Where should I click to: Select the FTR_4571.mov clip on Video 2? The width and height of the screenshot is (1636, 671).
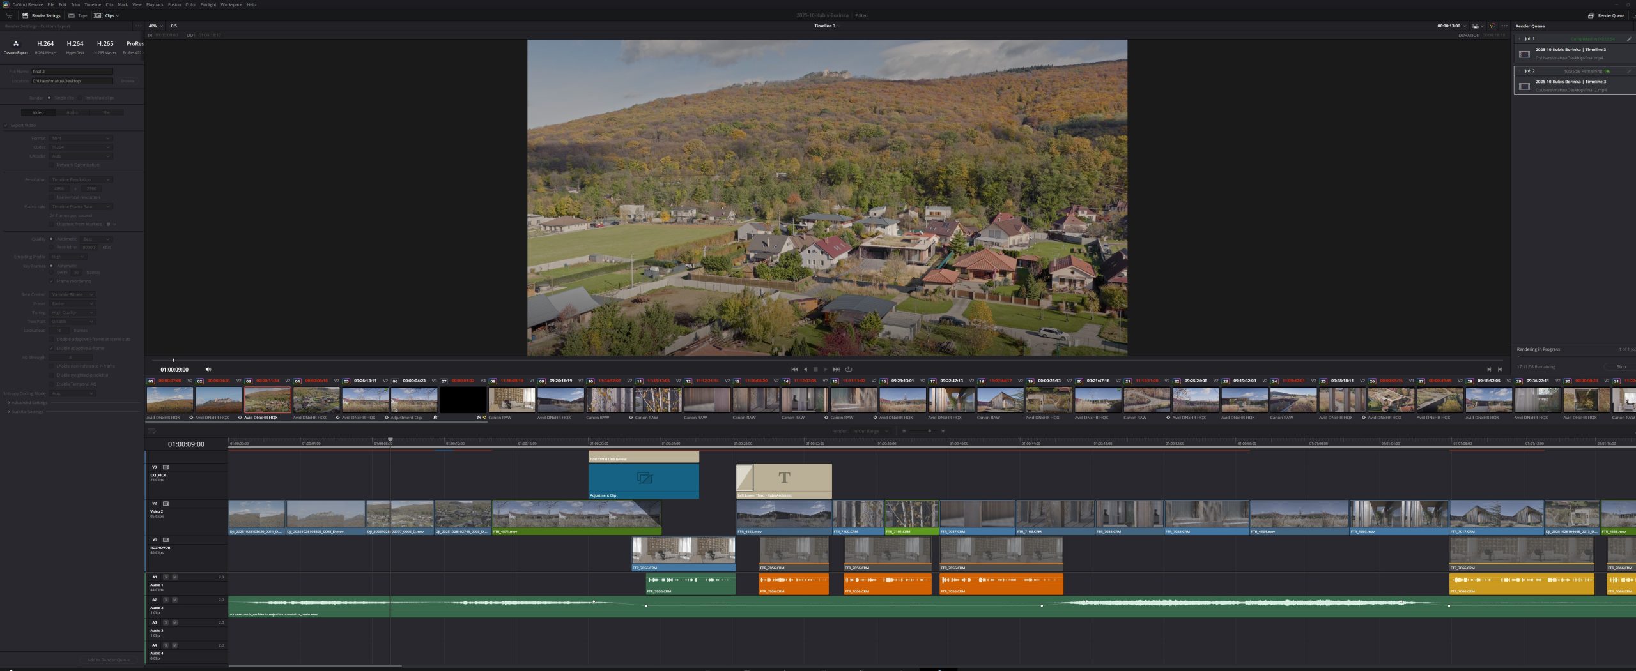(577, 518)
